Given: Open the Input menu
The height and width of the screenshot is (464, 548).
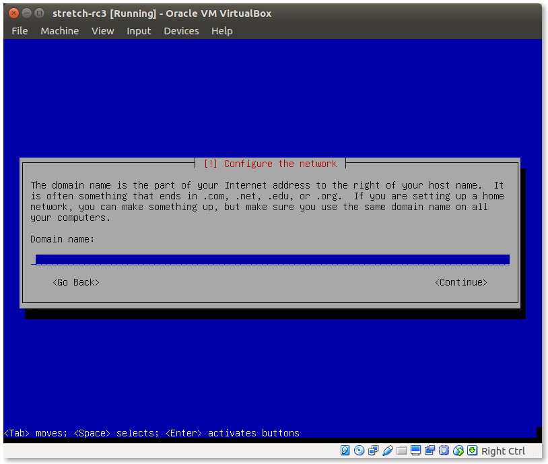Looking at the screenshot, I should (139, 31).
